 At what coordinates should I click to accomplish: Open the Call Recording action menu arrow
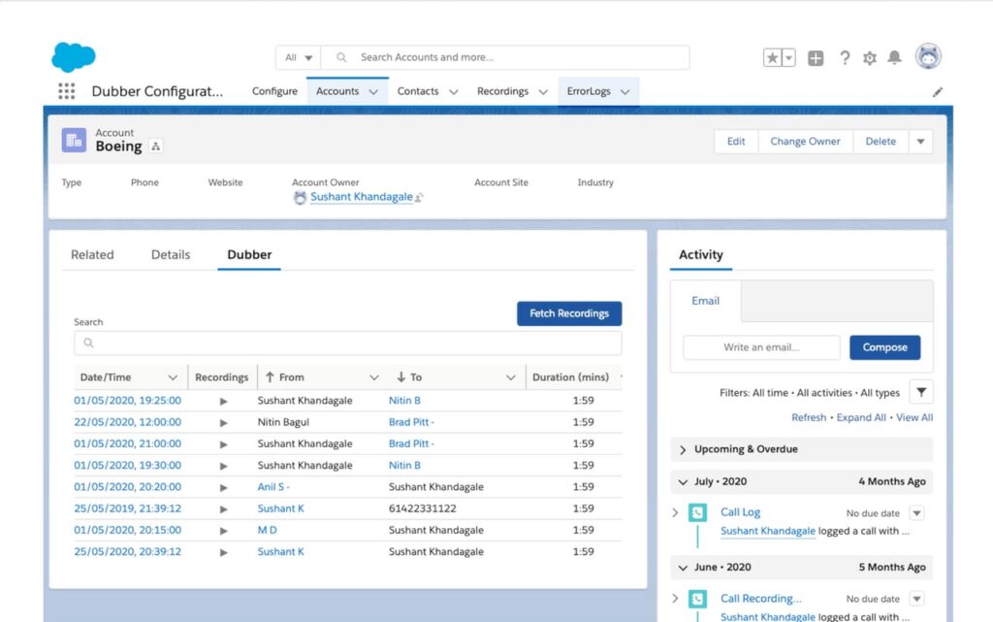coord(917,599)
